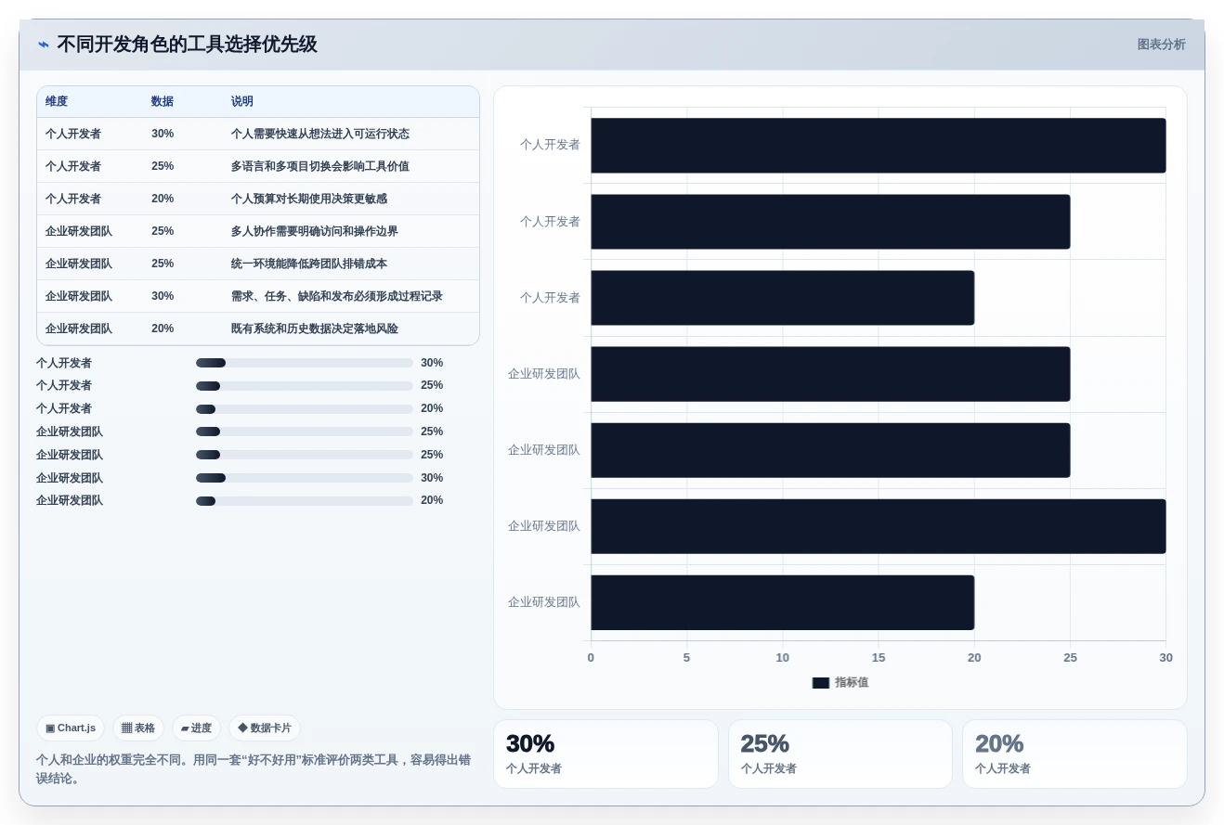
Task: Click 企业研发团队 in the 统一环境 table row
Action: point(79,264)
